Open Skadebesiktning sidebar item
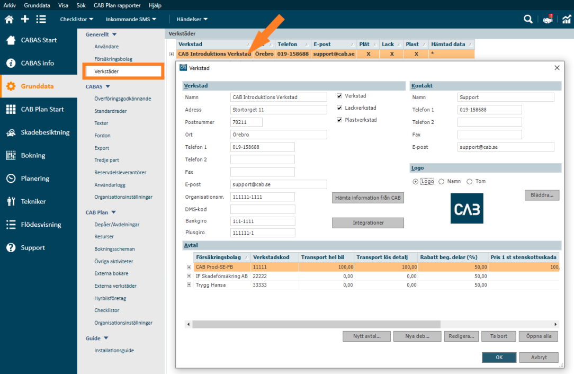Image resolution: width=574 pixels, height=374 pixels. pos(39,132)
